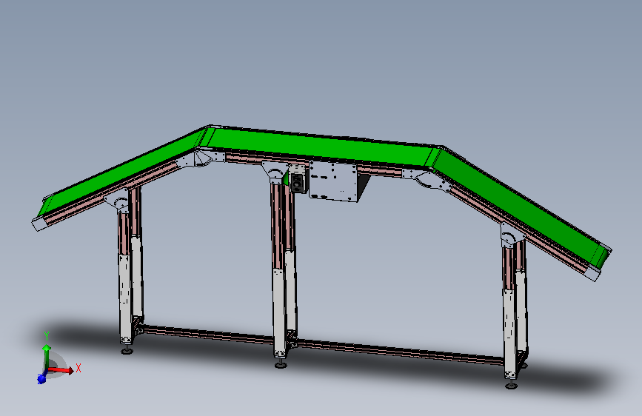Select the end cap at the right conveyor tip
642x416 pixels.
595,273
